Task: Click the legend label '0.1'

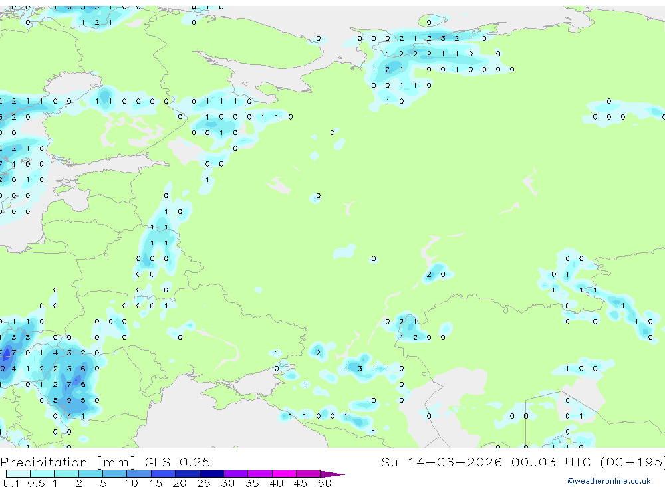Action: [x=11, y=483]
